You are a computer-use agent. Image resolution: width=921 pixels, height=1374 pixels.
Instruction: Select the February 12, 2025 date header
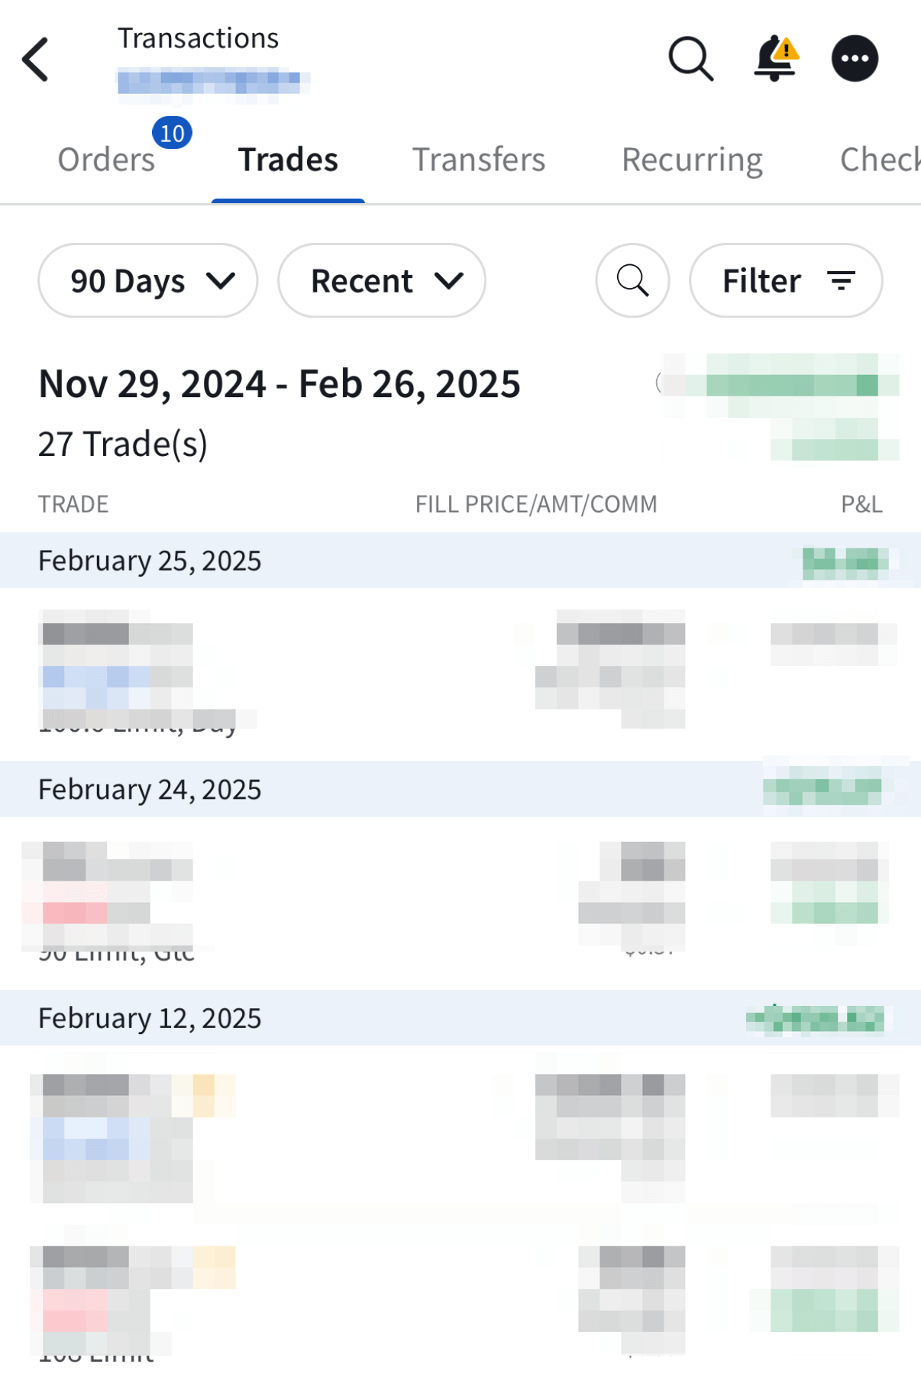[150, 1018]
